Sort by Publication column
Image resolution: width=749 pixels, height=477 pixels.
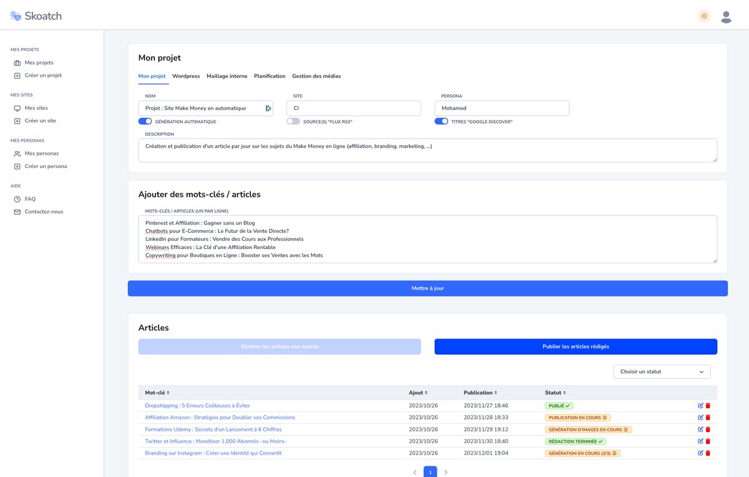tap(480, 393)
